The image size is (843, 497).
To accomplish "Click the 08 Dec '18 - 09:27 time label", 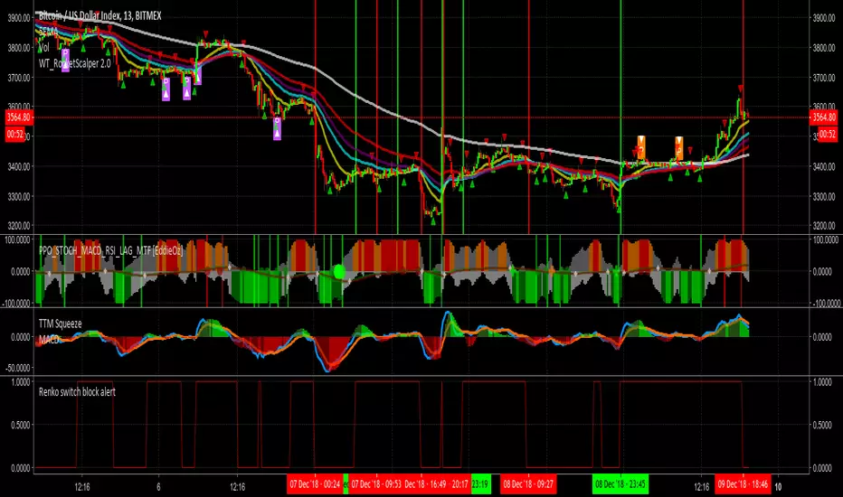I will pyautogui.click(x=531, y=483).
